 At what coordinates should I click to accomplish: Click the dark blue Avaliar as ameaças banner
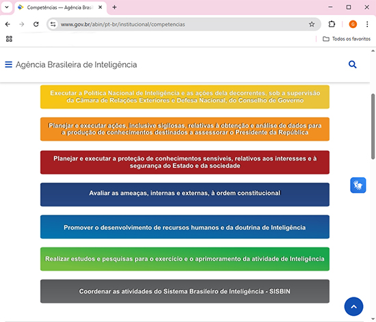(x=185, y=194)
